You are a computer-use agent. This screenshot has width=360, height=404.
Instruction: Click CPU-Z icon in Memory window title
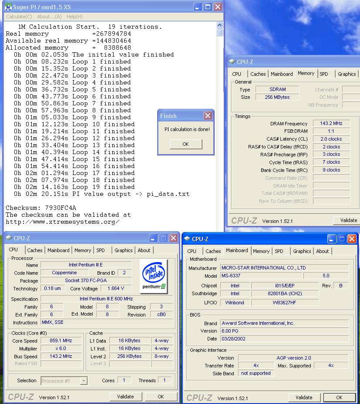coord(232,62)
